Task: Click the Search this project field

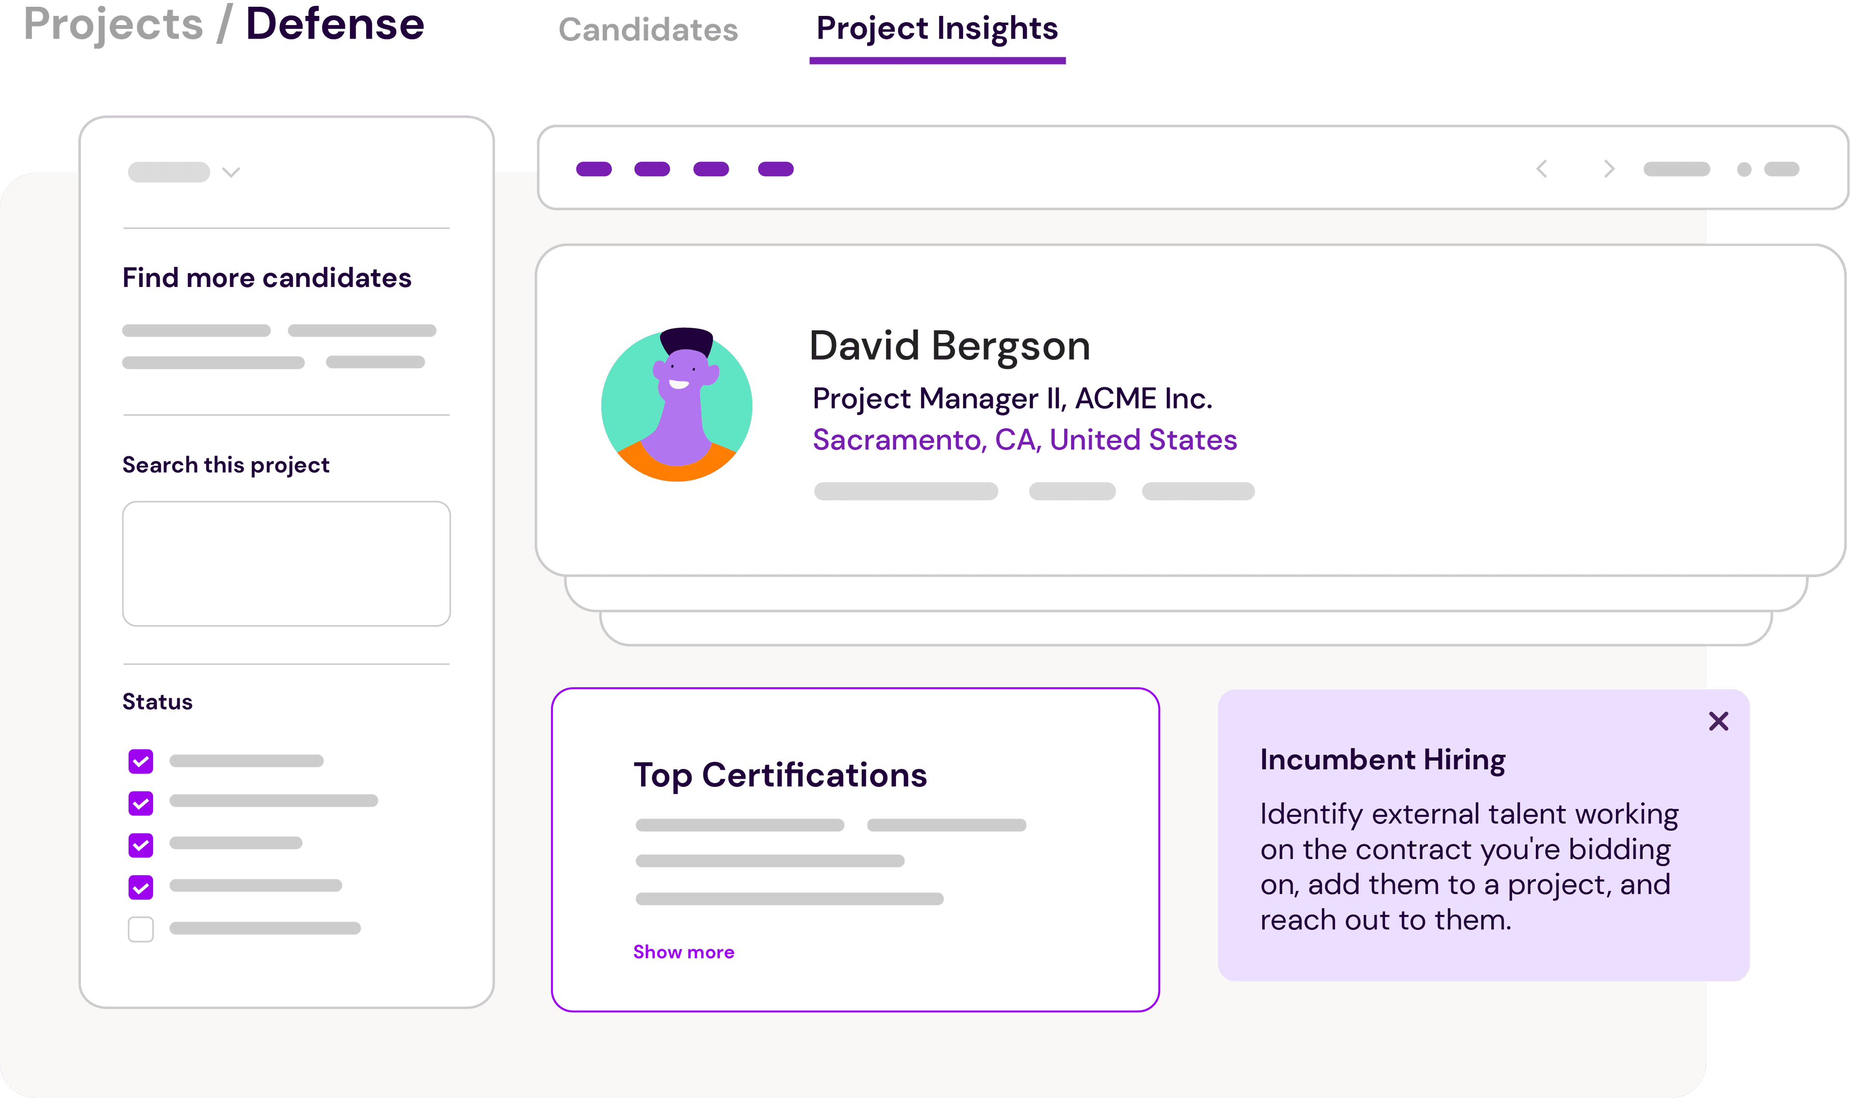Action: [x=286, y=563]
